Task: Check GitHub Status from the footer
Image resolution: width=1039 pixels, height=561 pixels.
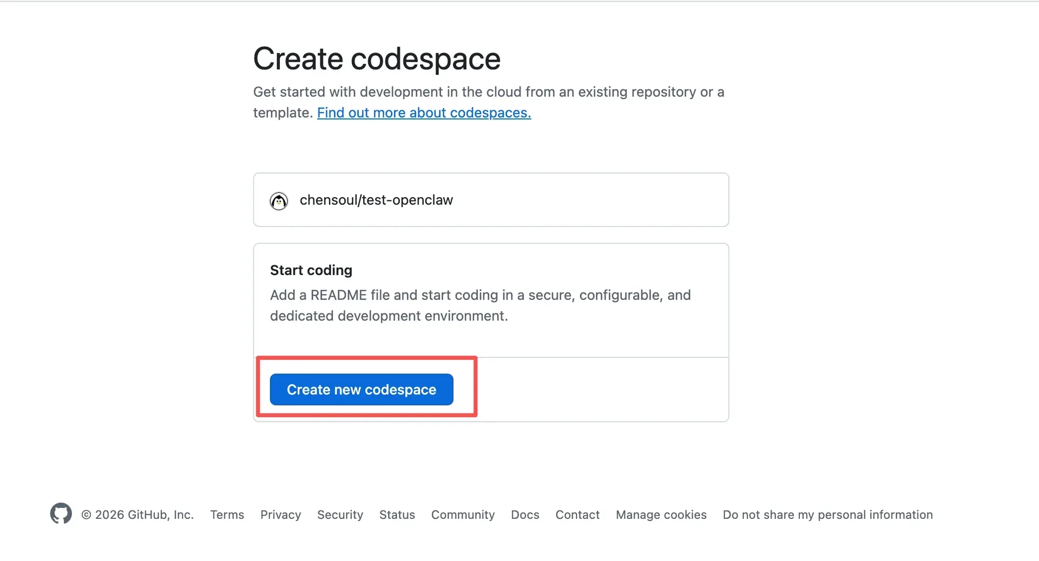Action: click(397, 515)
